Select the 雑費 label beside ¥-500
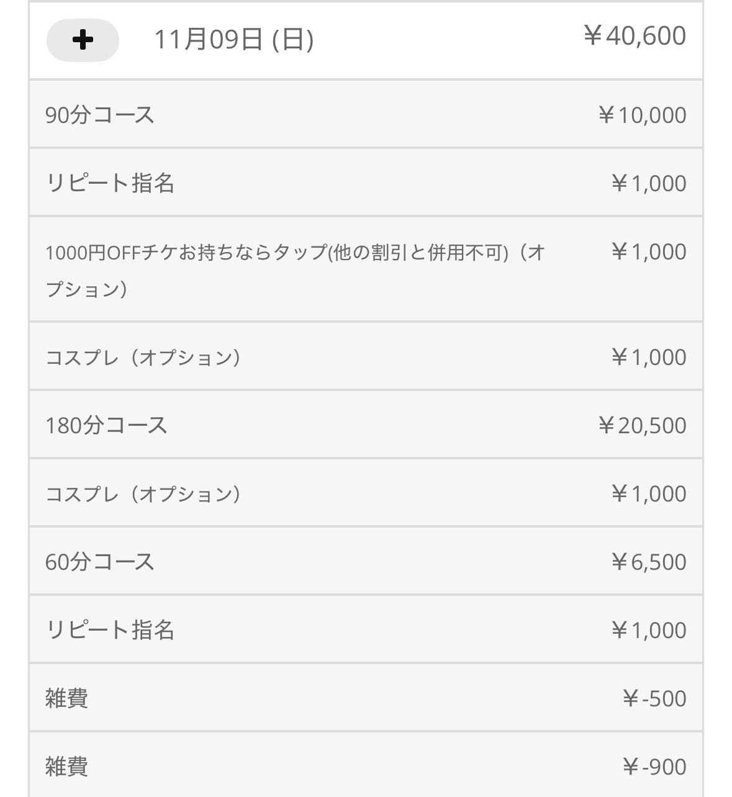732x797 pixels. (66, 698)
